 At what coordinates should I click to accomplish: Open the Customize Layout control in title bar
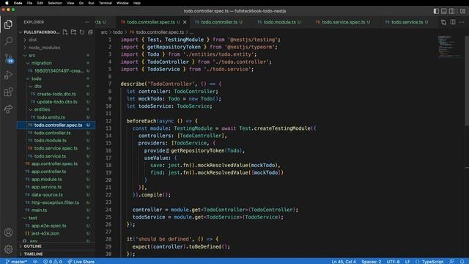(x=462, y=11)
